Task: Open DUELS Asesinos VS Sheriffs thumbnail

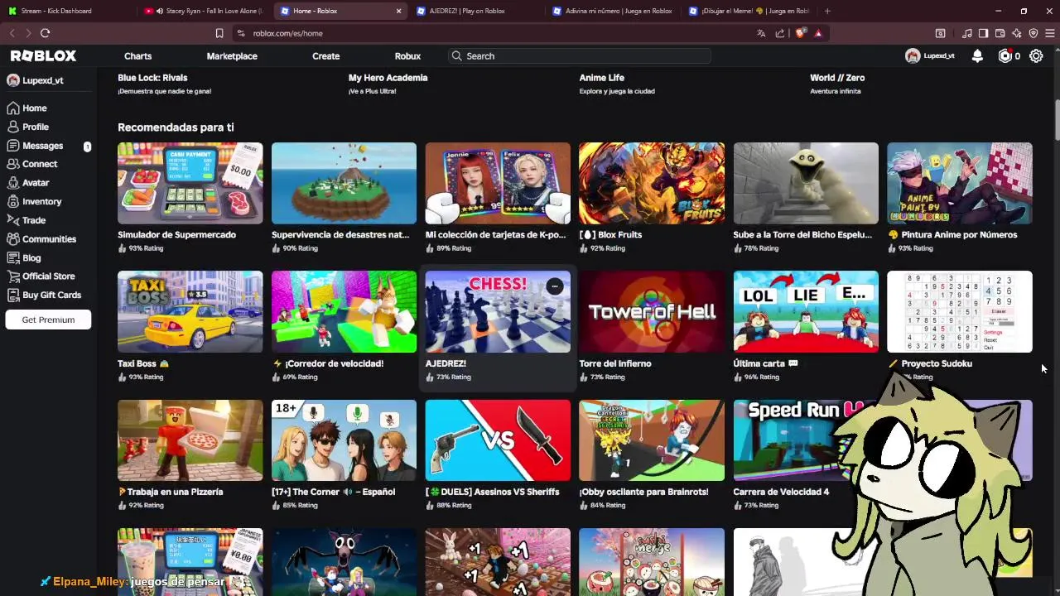Action: (498, 440)
